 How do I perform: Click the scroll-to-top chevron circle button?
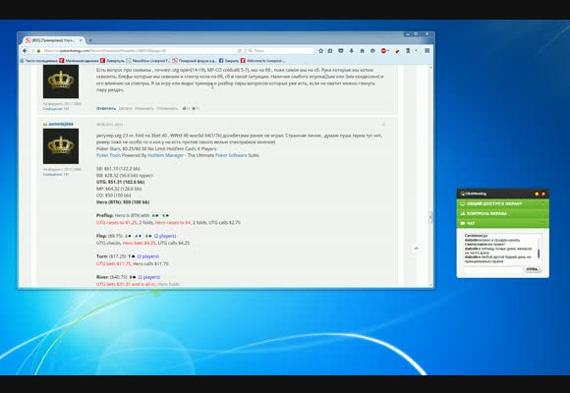(x=417, y=249)
